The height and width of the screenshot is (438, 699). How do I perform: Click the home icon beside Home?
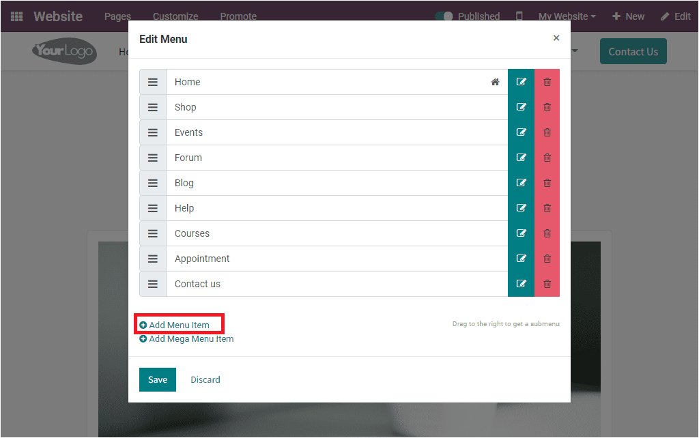point(495,82)
